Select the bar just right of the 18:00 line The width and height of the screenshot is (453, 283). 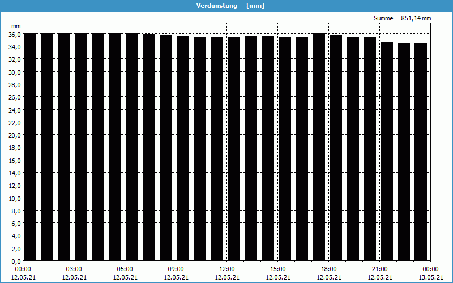click(x=336, y=148)
